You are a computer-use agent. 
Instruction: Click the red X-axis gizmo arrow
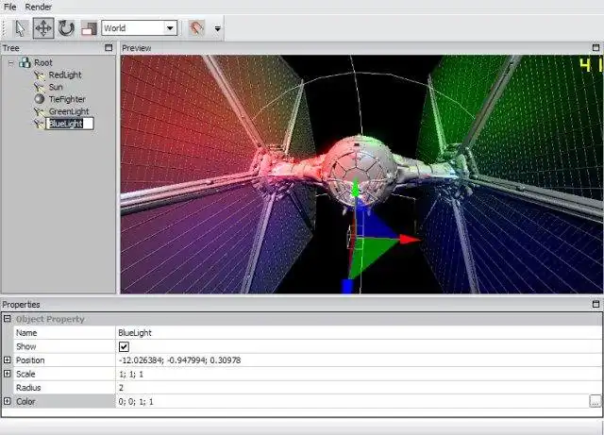(410, 240)
